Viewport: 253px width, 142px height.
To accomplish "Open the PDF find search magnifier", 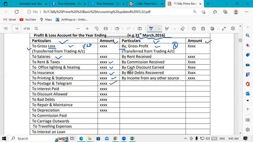I will (36, 28).
